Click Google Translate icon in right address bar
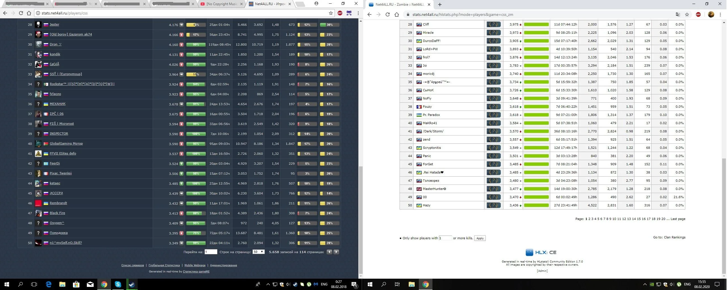The width and height of the screenshot is (727, 290). click(678, 14)
